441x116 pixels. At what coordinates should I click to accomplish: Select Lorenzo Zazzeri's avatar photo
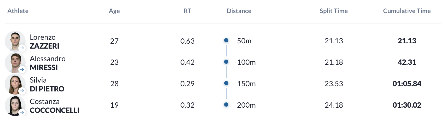pos(15,41)
